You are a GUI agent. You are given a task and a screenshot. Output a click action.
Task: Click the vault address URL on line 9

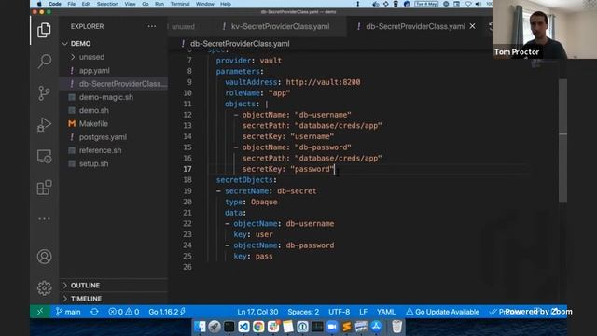[323, 82]
